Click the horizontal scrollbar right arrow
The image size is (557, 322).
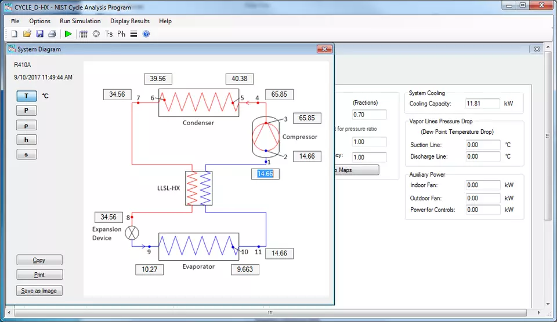539,312
